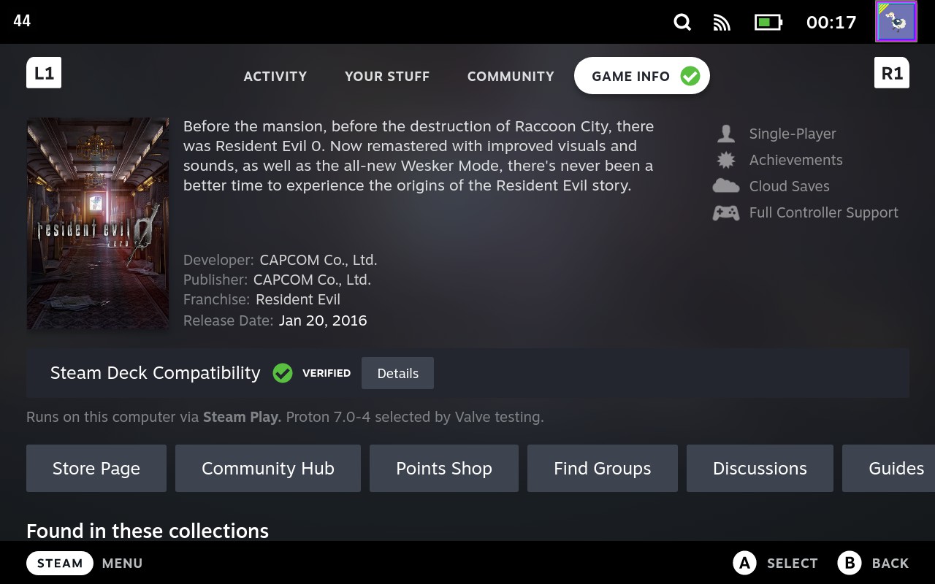Click the VERIFIED status label
The height and width of the screenshot is (584, 935).
tap(327, 373)
